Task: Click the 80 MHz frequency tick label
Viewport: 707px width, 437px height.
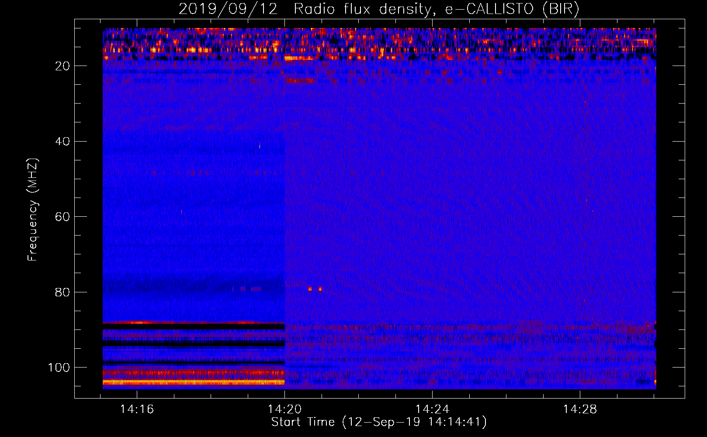Action: pyautogui.click(x=62, y=292)
